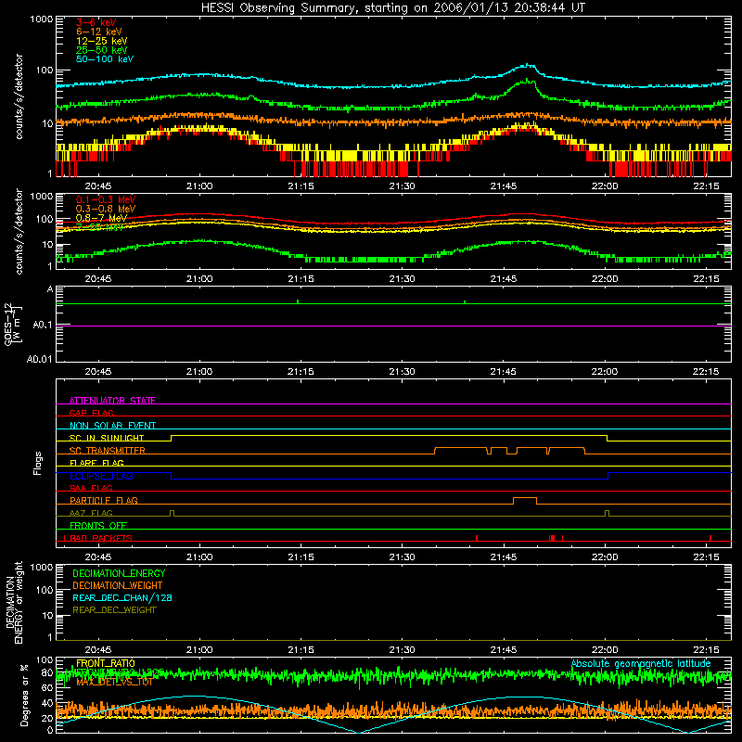Click the "SC_IN_SUNLIGHT" flag label
This screenshot has height=742, width=742.
pyautogui.click(x=107, y=438)
